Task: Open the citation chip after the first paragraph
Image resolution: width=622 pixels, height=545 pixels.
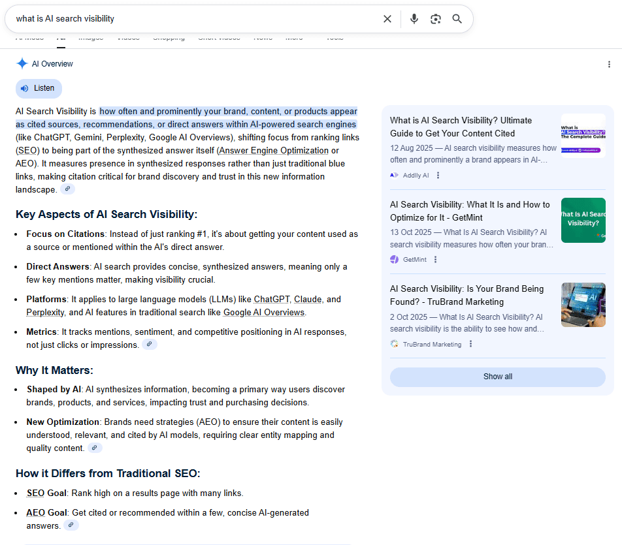Action: tap(67, 189)
